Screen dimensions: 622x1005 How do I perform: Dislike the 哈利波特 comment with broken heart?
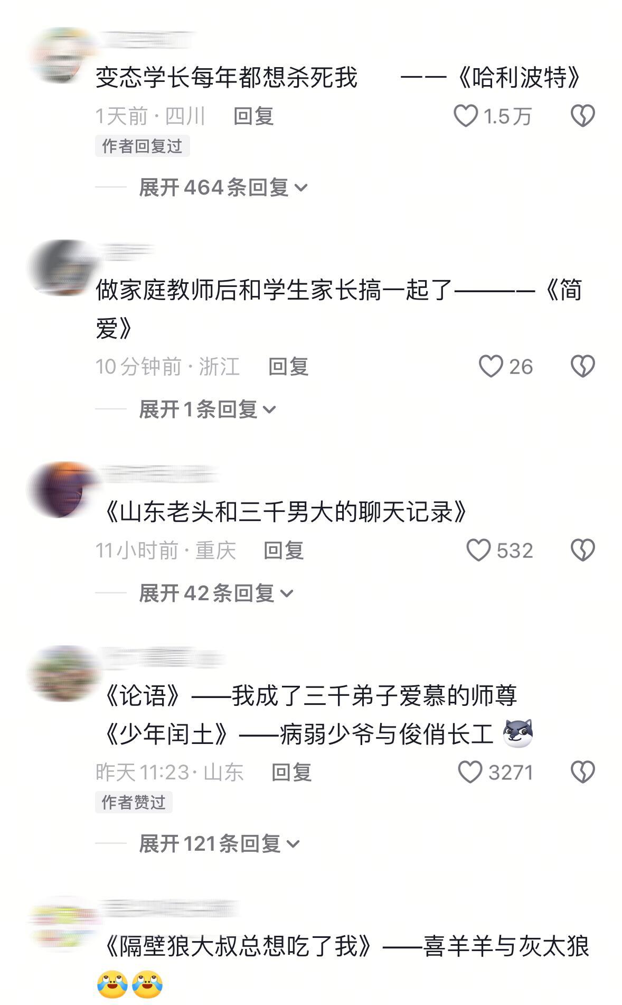pos(582,116)
